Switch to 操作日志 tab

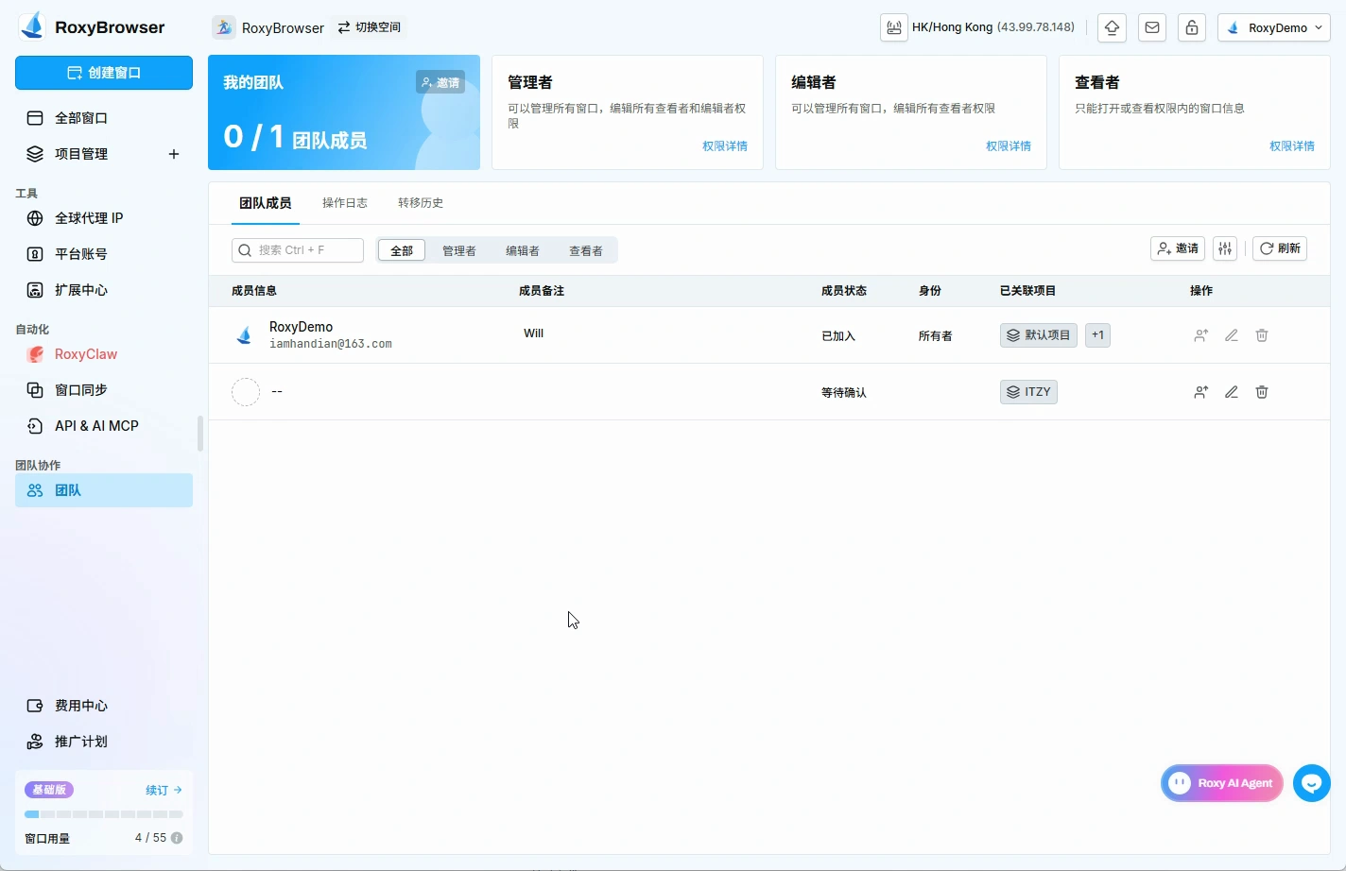click(345, 203)
